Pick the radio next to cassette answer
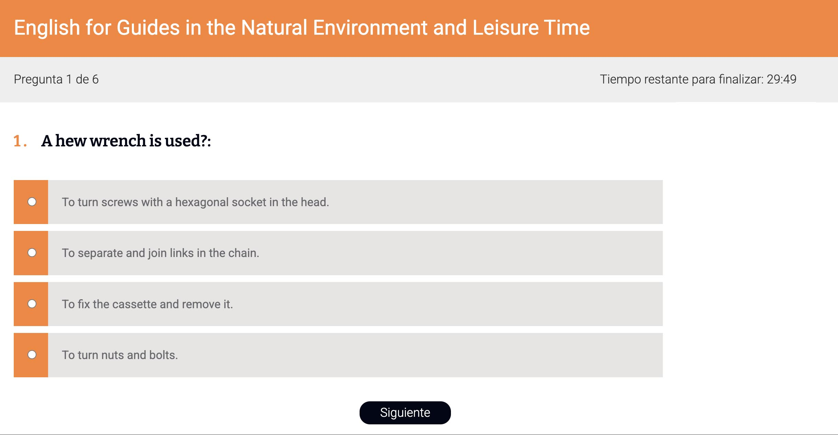This screenshot has height=435, width=838. coord(32,304)
